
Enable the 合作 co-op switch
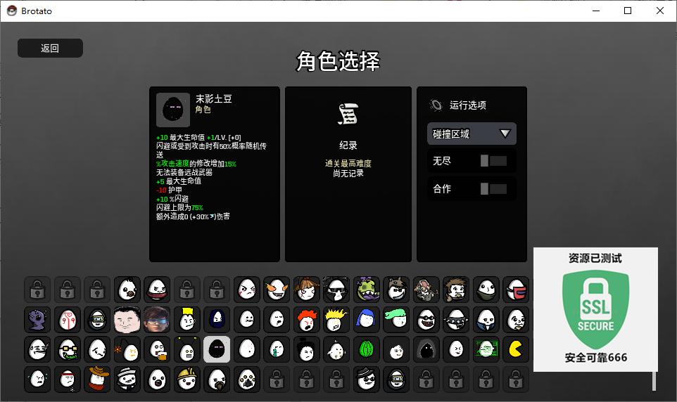(x=493, y=188)
